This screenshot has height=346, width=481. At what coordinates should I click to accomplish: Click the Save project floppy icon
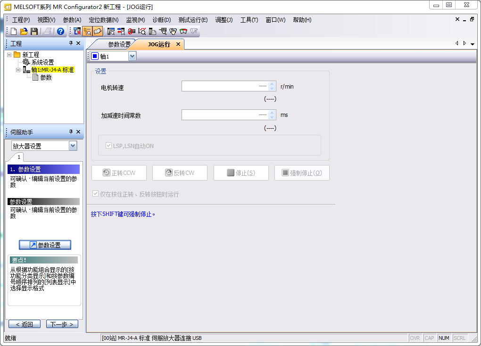34,32
